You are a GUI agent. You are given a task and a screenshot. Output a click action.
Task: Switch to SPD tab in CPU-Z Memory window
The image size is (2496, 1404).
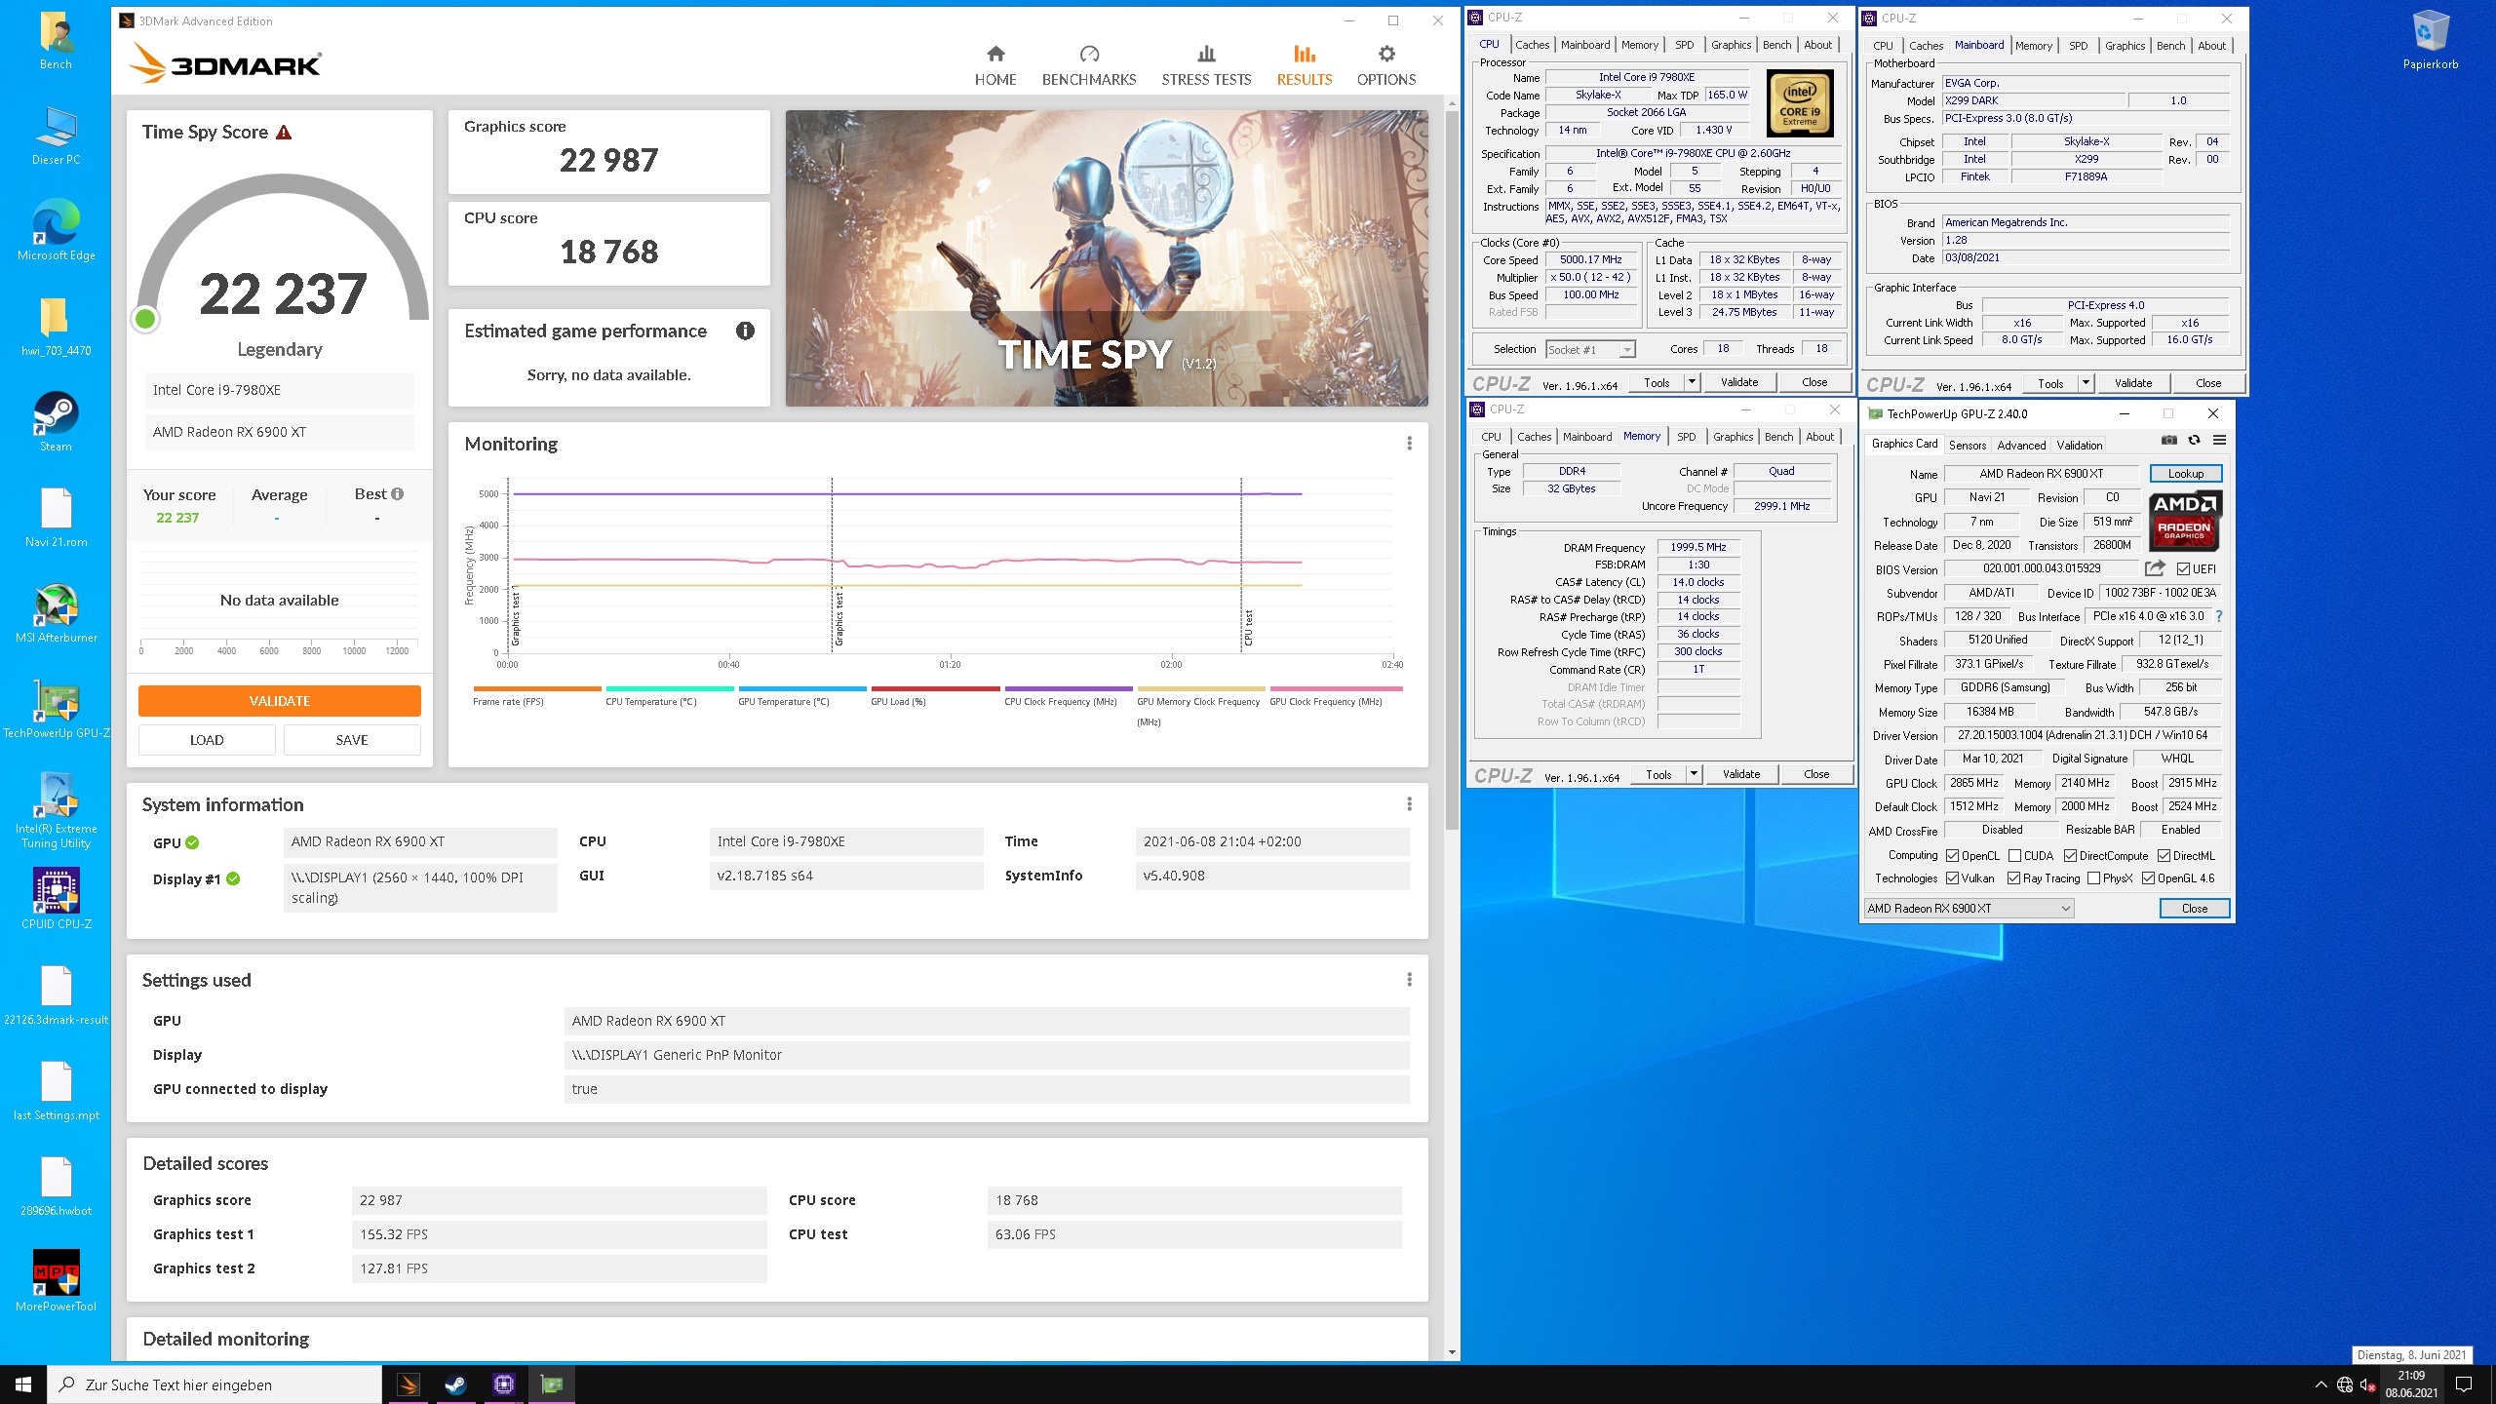coord(1686,437)
